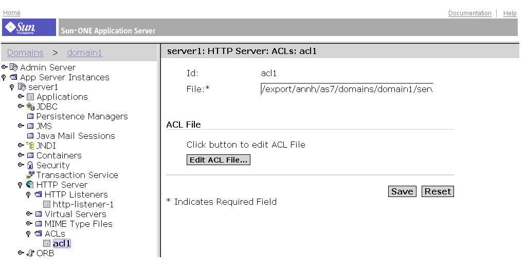Select MIME Type Files tree label
This screenshot has height=267, width=526.
79,224
